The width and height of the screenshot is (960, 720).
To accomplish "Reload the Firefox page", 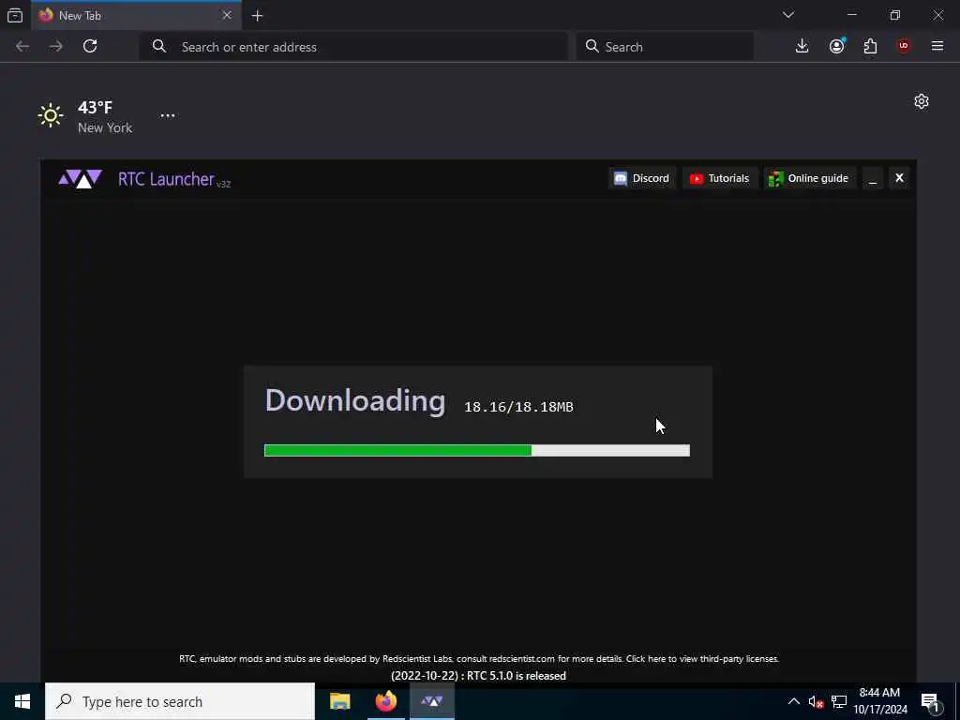I will 90,46.
